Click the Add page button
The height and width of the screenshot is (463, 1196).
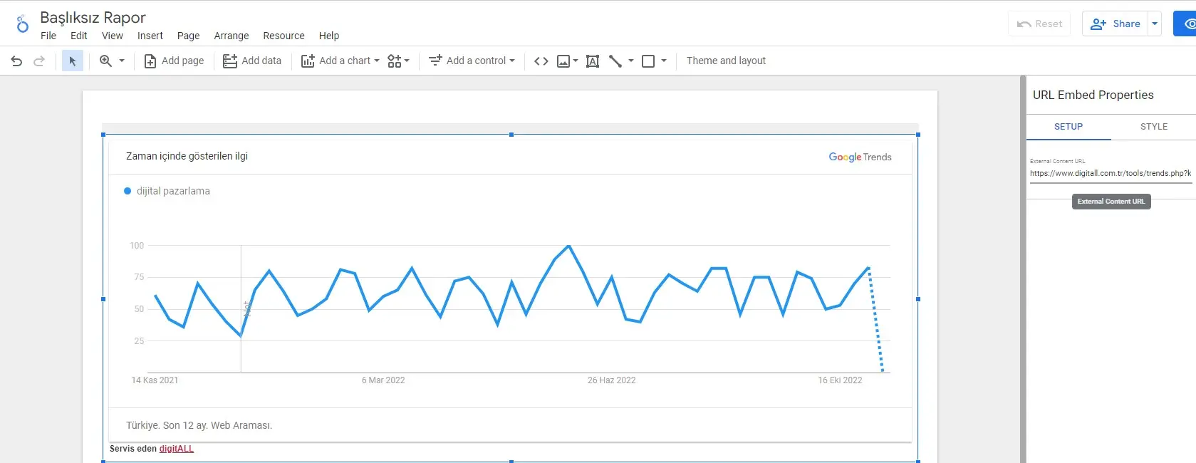(x=175, y=61)
